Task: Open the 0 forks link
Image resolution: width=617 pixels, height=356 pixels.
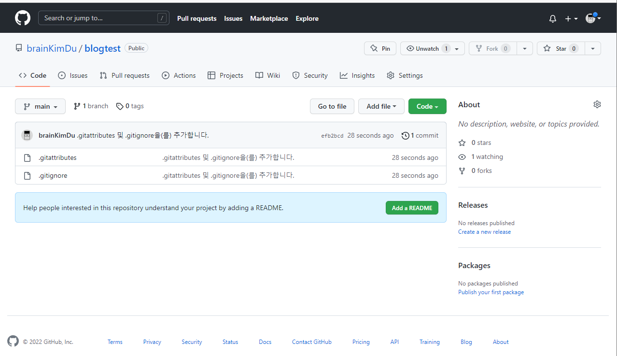Action: [x=475, y=171]
